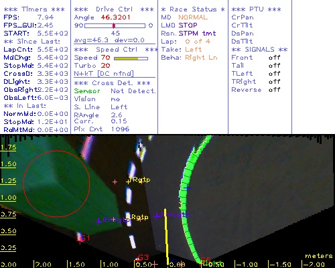Click the Speed yellow progress bar
Image resolution: width=335 pixels, height=268 pixels.
point(126,58)
